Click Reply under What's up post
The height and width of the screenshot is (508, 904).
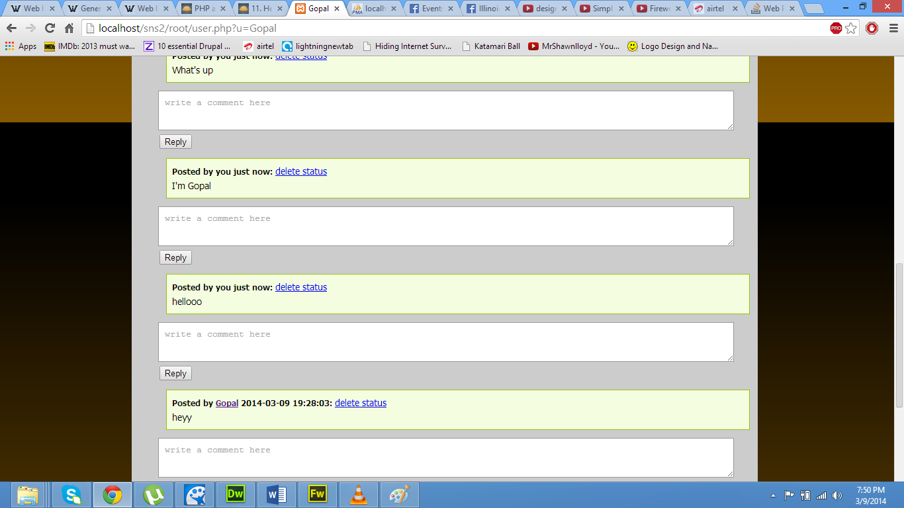175,142
